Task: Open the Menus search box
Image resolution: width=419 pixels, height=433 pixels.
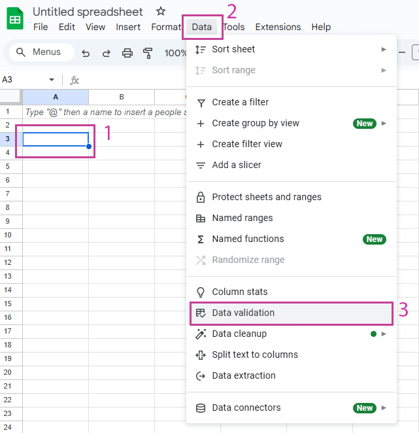Action: tap(39, 52)
